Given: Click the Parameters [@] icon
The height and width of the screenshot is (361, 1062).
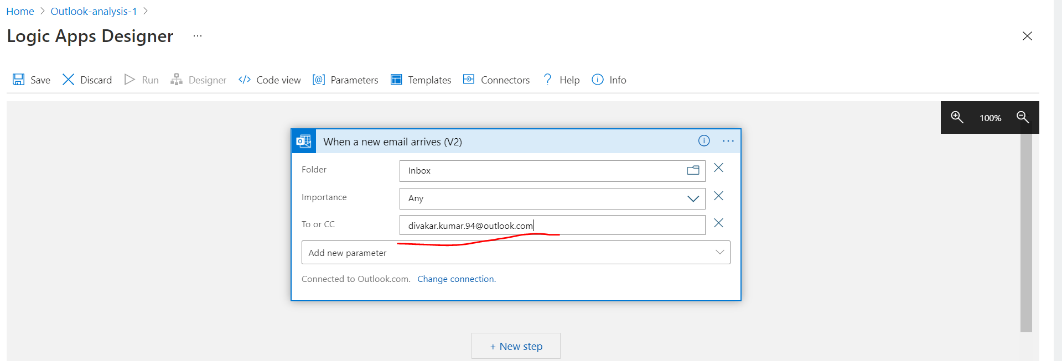Looking at the screenshot, I should click(319, 80).
